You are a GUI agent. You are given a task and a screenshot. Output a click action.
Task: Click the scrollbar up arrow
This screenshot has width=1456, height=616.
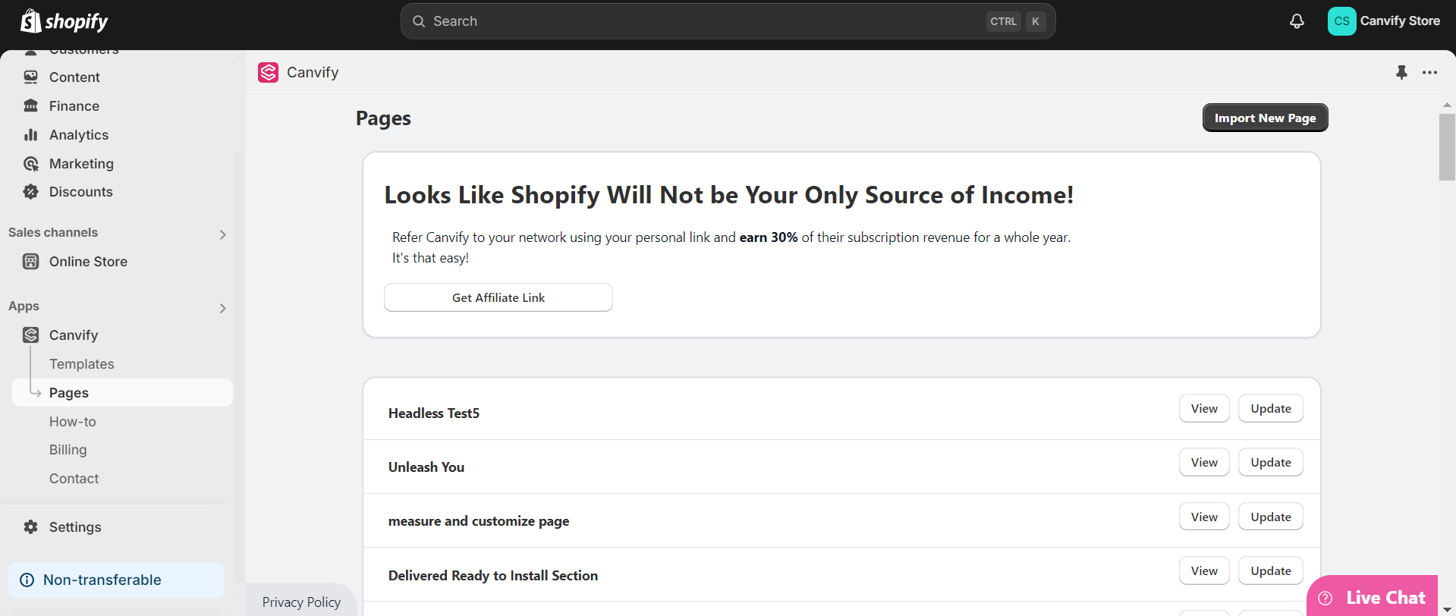(x=1447, y=105)
